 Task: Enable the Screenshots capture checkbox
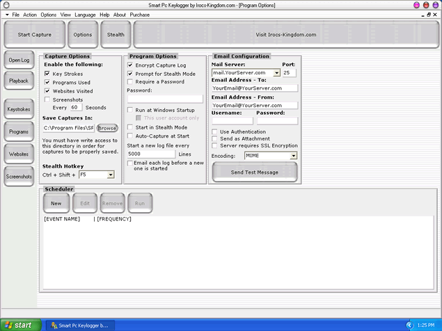coord(47,99)
